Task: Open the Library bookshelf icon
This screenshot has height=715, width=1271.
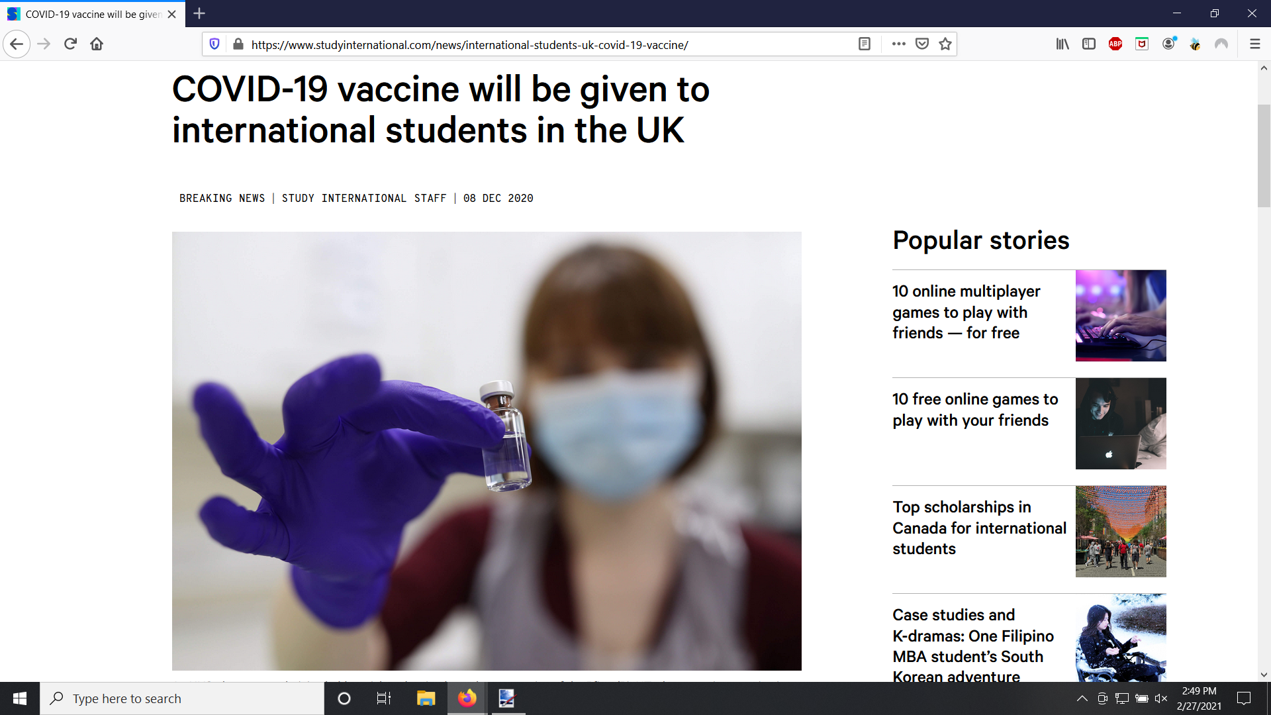Action: click(x=1062, y=44)
